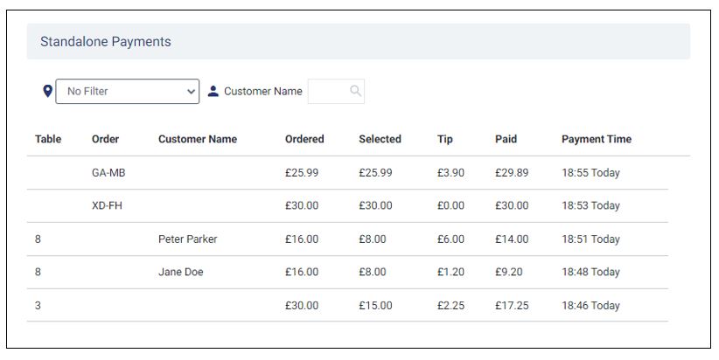Click Peter Parker's table number 8
Screen dimensions: 719x360
[38, 239]
